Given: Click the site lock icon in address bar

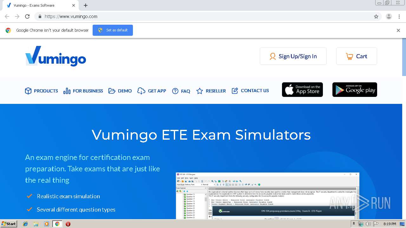Looking at the screenshot, I should click(40, 16).
